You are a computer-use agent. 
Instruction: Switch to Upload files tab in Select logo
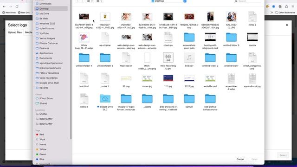pos(15,32)
